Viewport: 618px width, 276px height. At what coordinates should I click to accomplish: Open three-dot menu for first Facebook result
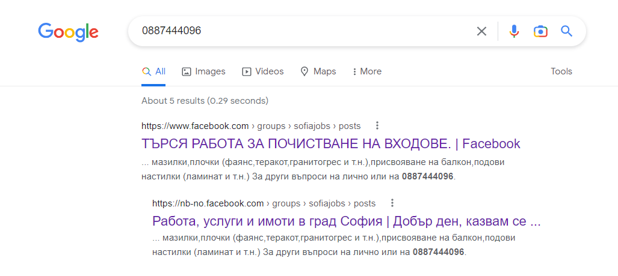pyautogui.click(x=377, y=126)
